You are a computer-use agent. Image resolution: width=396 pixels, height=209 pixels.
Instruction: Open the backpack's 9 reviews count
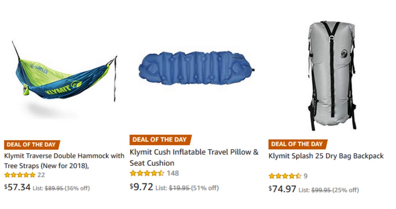[306, 176]
